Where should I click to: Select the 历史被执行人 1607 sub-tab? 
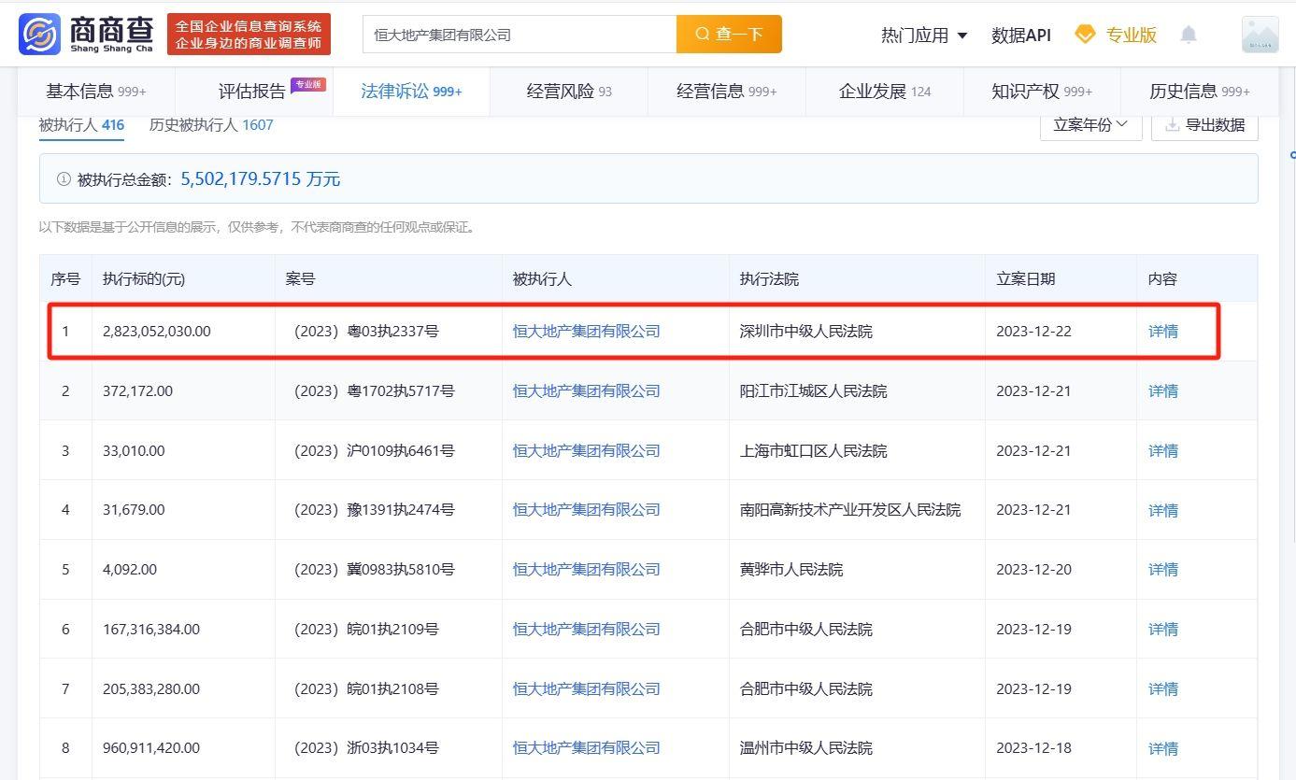click(x=211, y=124)
